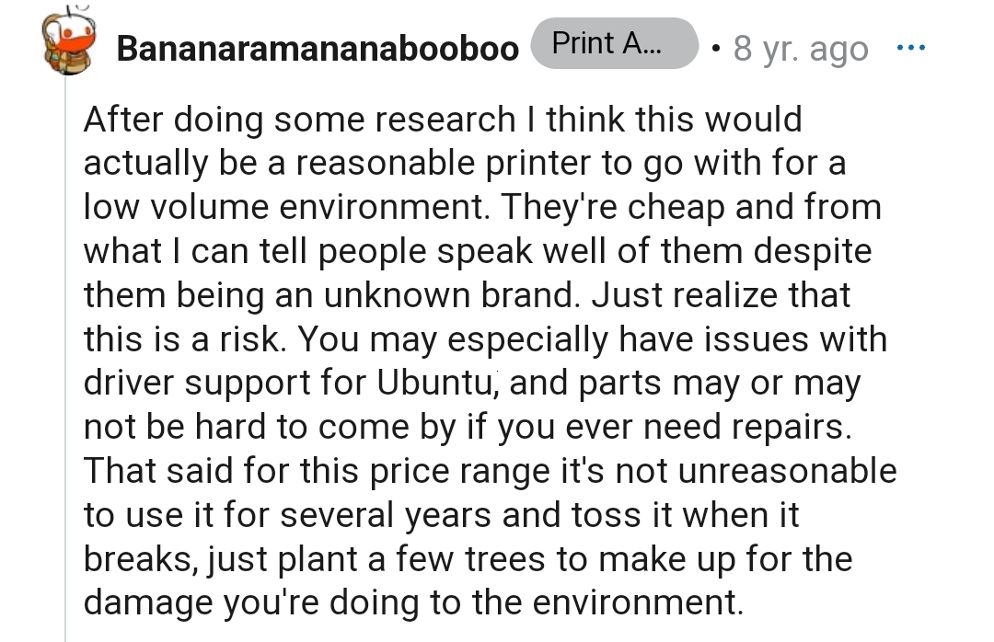Open the three-dot comment options menu
Viewport: 994px width, 642px height.
click(x=910, y=48)
